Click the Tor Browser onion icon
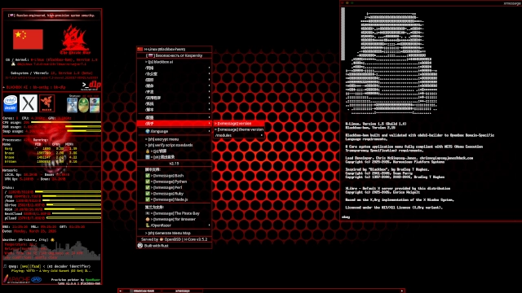The image size is (522, 293). (x=148, y=219)
